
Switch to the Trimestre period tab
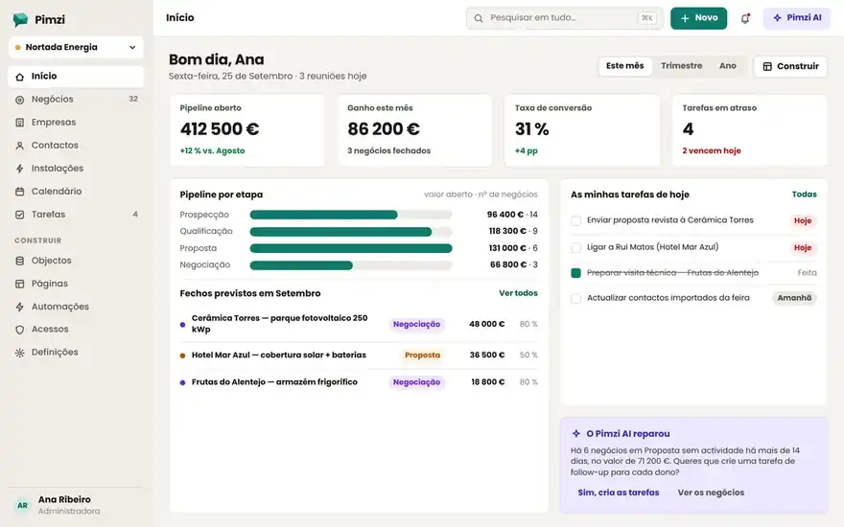(x=682, y=66)
